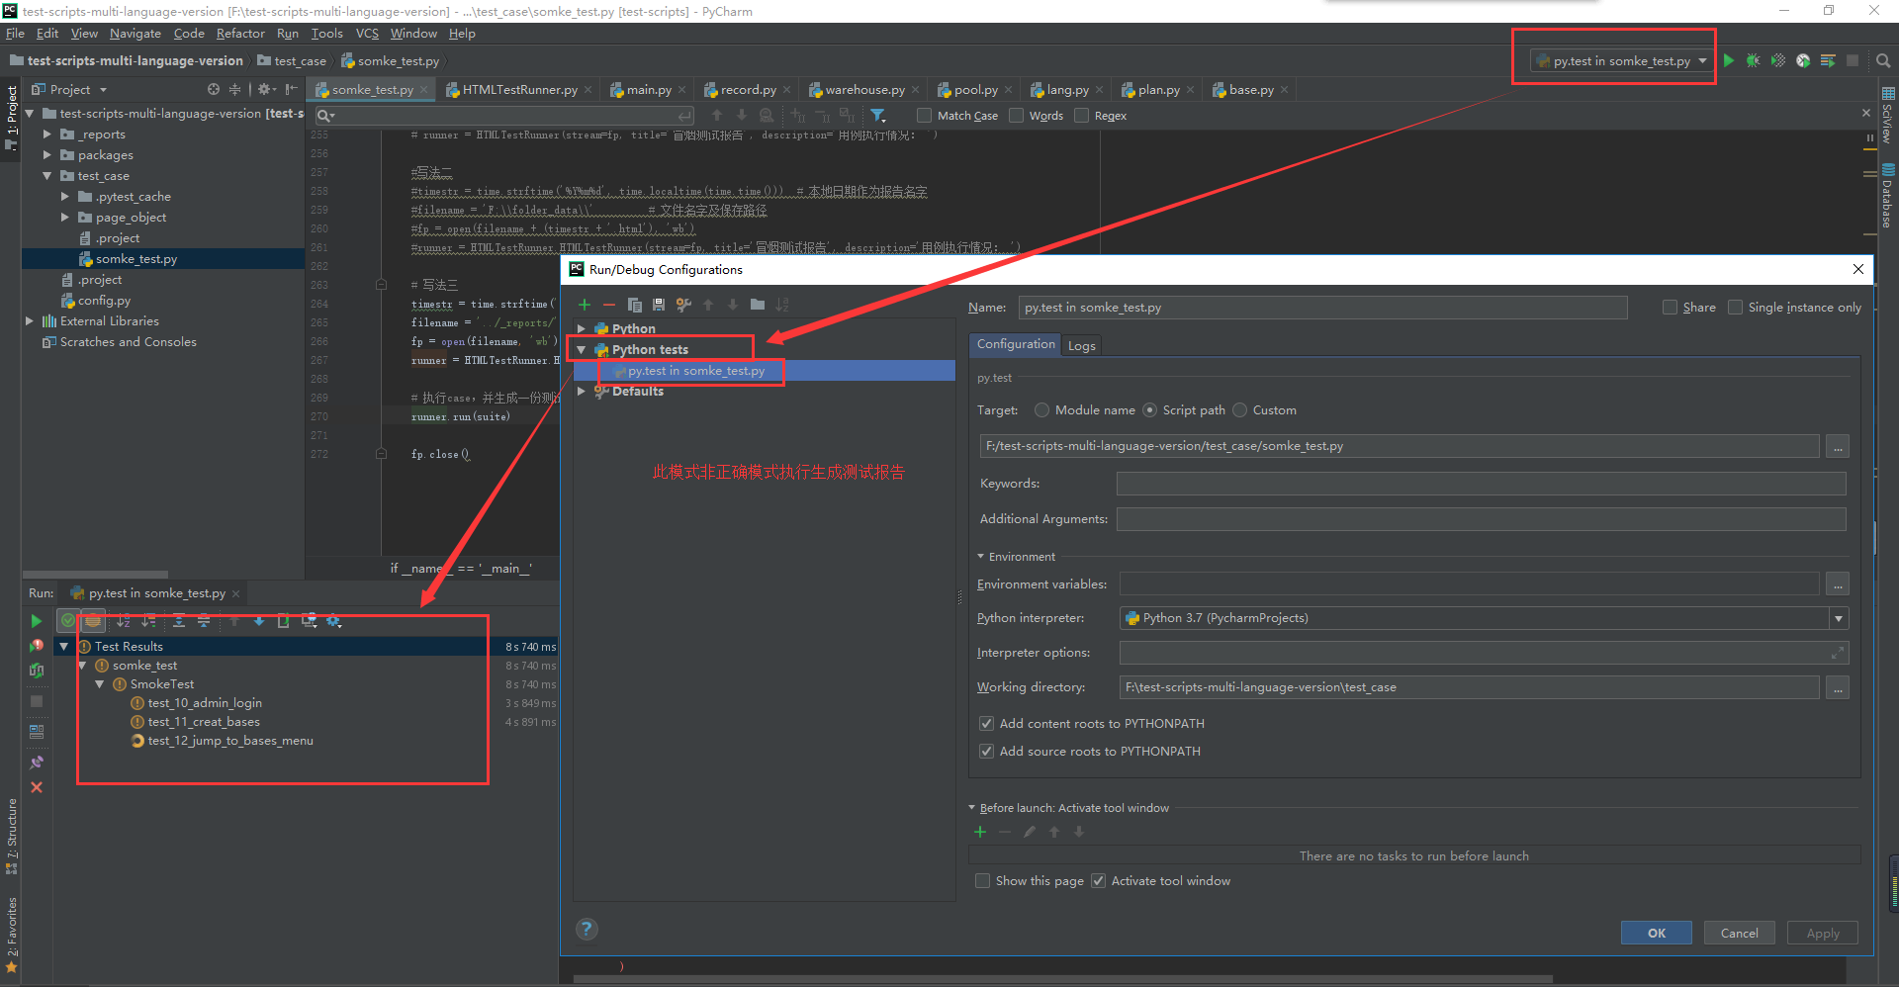Save the configuration using the floppy icon

coord(659,305)
